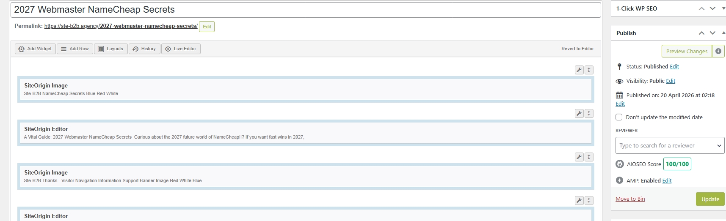Image resolution: width=726 pixels, height=221 pixels.
Task: Select Ste-B2B Thanks banner image widget
Action: pos(306,176)
